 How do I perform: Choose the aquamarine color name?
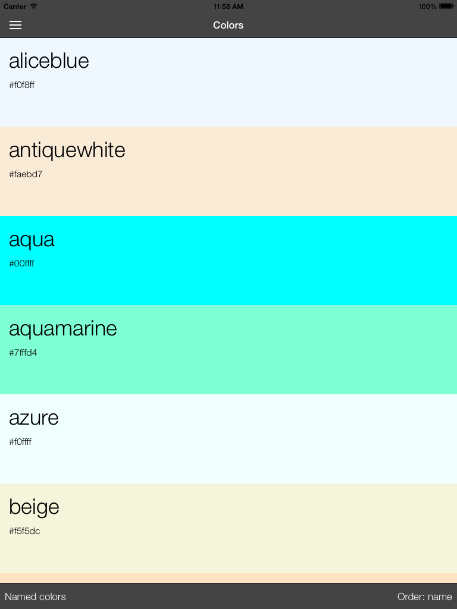pos(63,328)
